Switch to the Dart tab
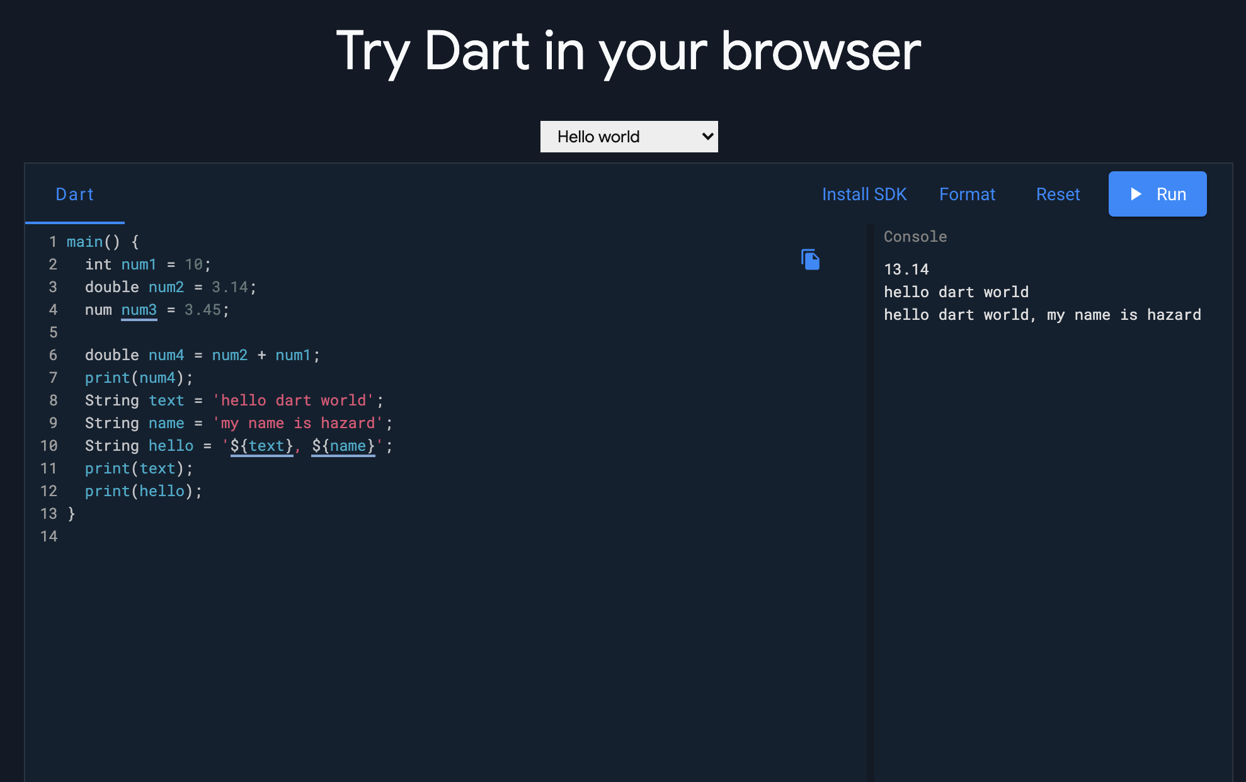 coord(74,194)
